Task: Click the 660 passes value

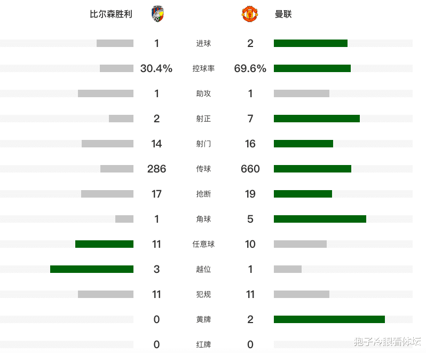Action: 250,169
